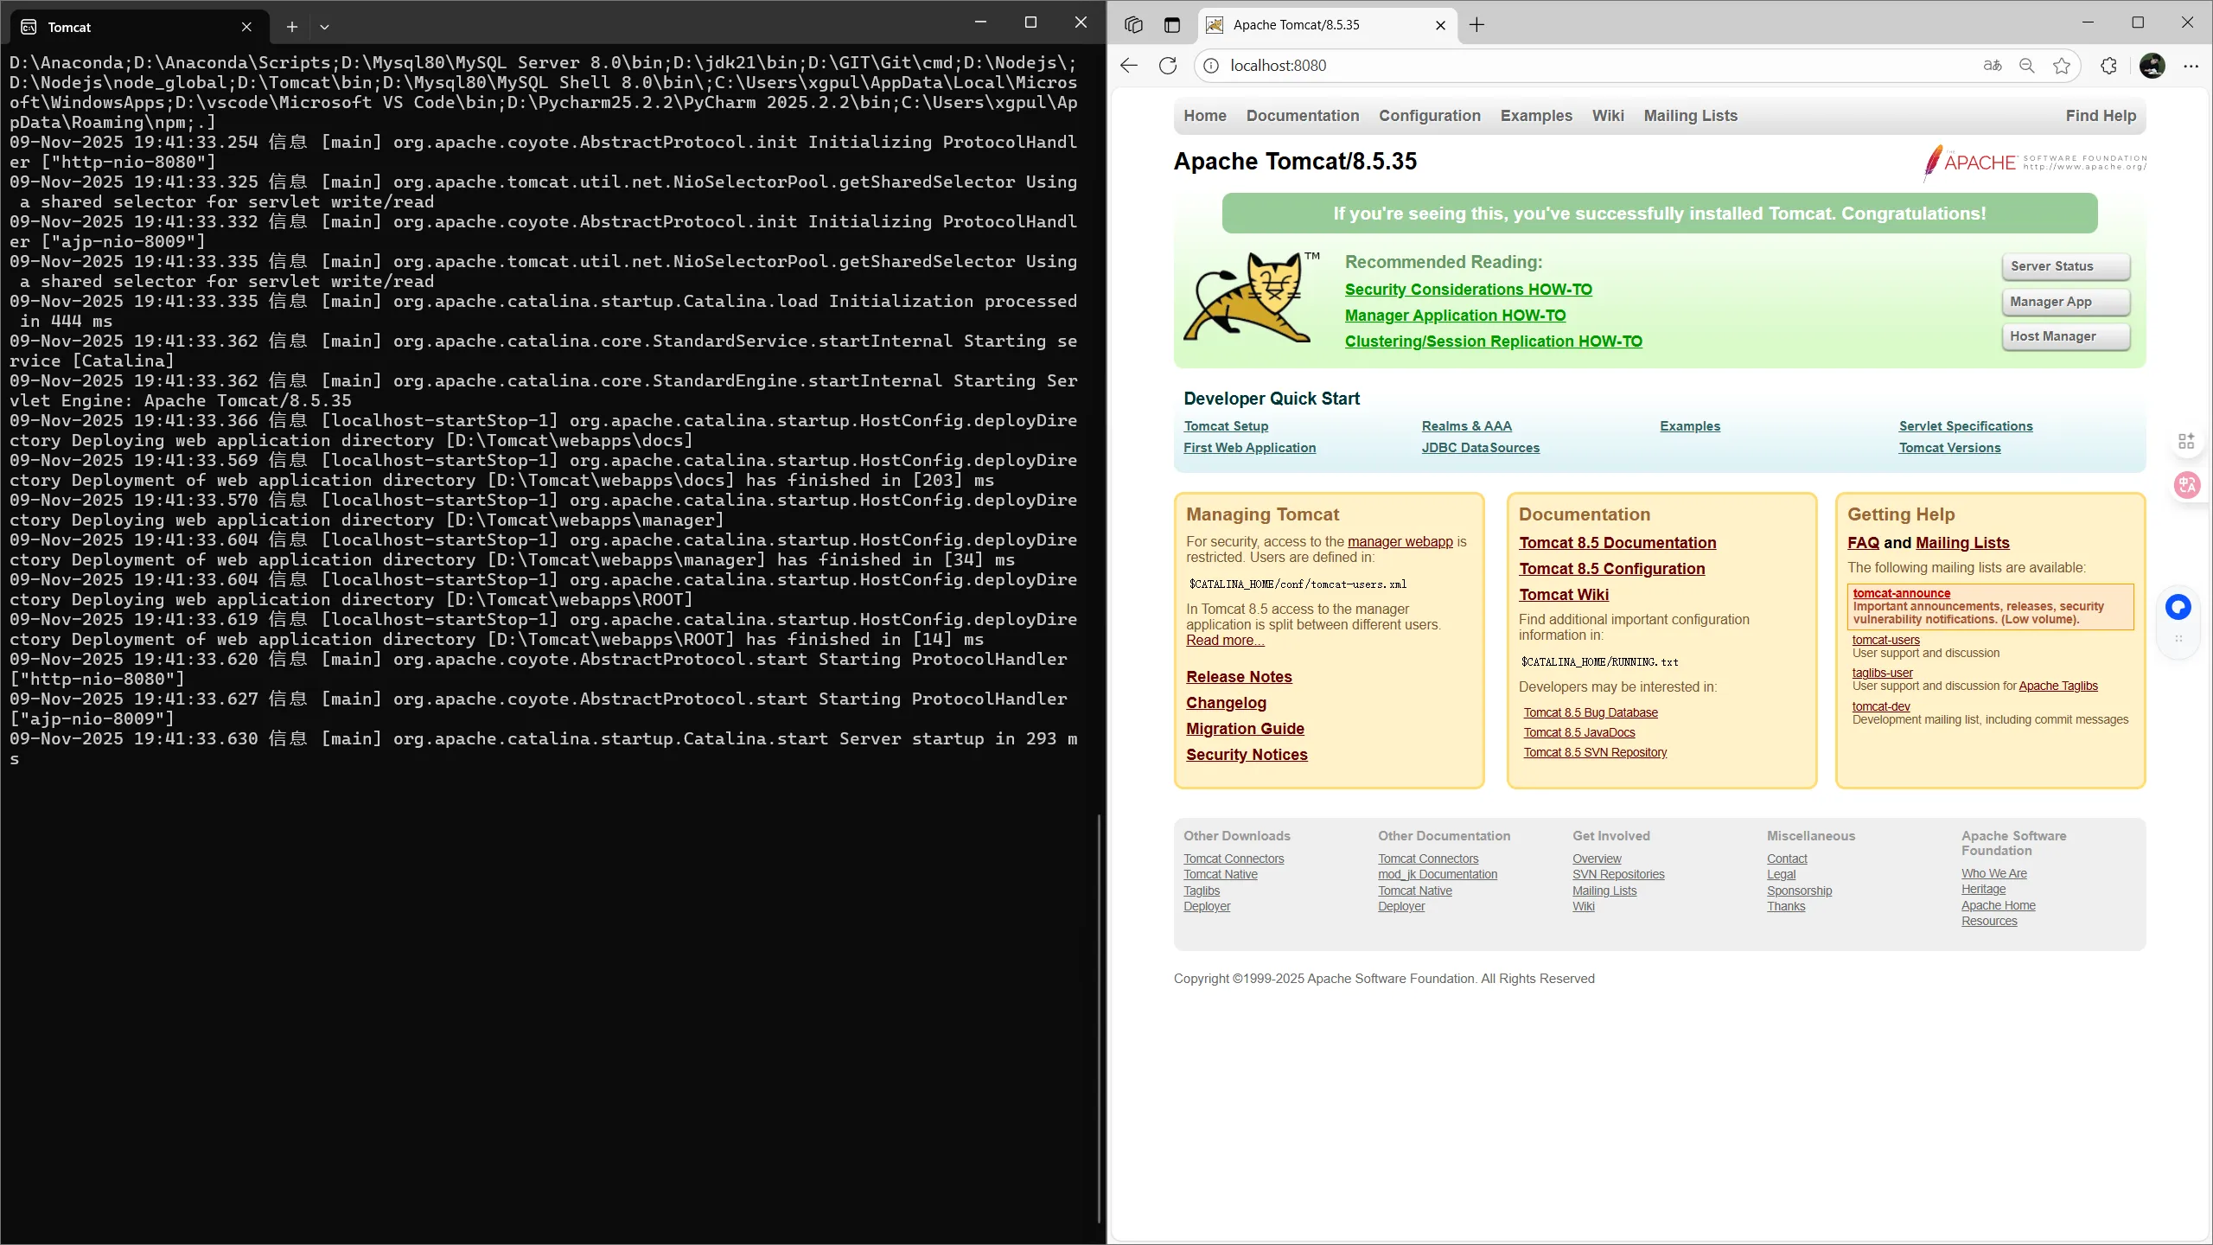Open the First Web Application link

(x=1249, y=448)
